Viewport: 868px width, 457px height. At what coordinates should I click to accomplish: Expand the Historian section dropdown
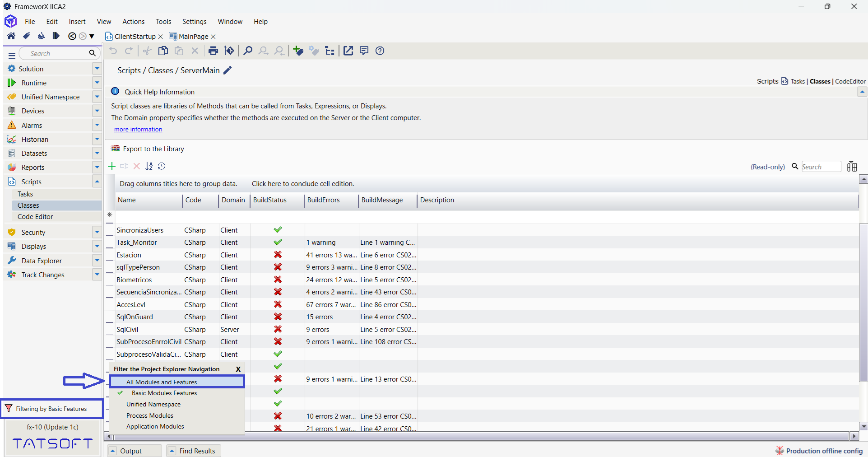point(97,139)
